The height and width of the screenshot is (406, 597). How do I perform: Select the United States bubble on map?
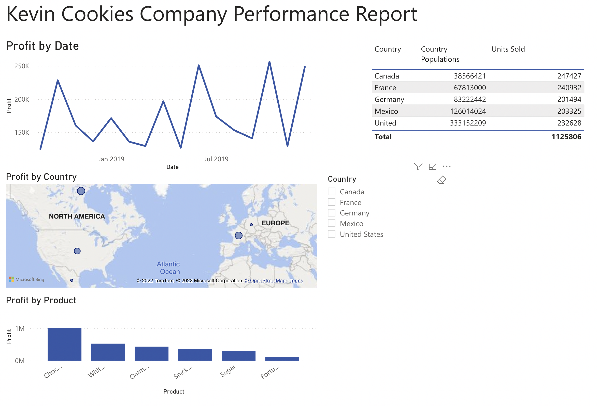coord(77,251)
